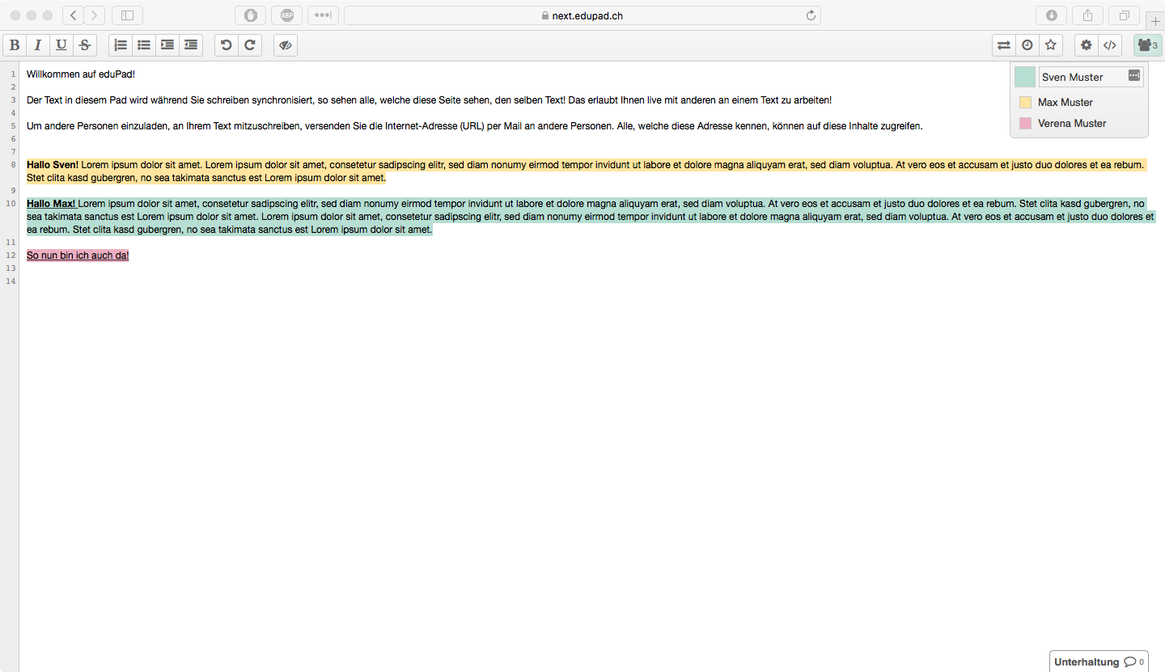This screenshot has width=1165, height=672.
Task: Apply strikethrough to text
Action: click(x=85, y=45)
